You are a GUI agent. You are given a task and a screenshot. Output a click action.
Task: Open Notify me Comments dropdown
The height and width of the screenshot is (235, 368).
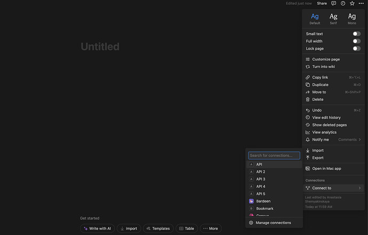pyautogui.click(x=349, y=139)
